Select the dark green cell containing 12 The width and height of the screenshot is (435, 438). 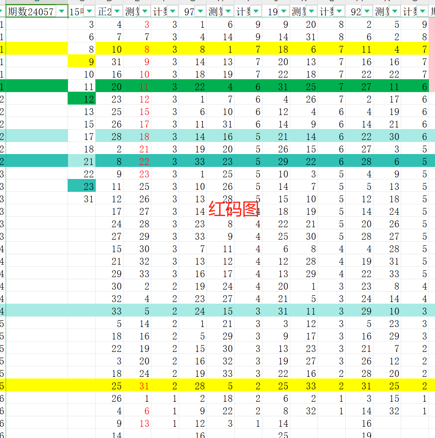tap(82, 99)
